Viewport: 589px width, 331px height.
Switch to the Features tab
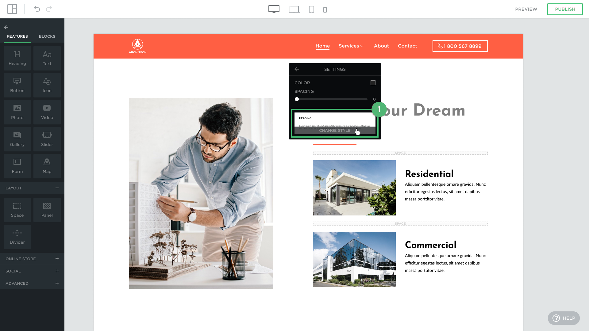(17, 36)
